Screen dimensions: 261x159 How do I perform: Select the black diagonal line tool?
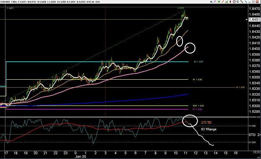coord(242,2)
